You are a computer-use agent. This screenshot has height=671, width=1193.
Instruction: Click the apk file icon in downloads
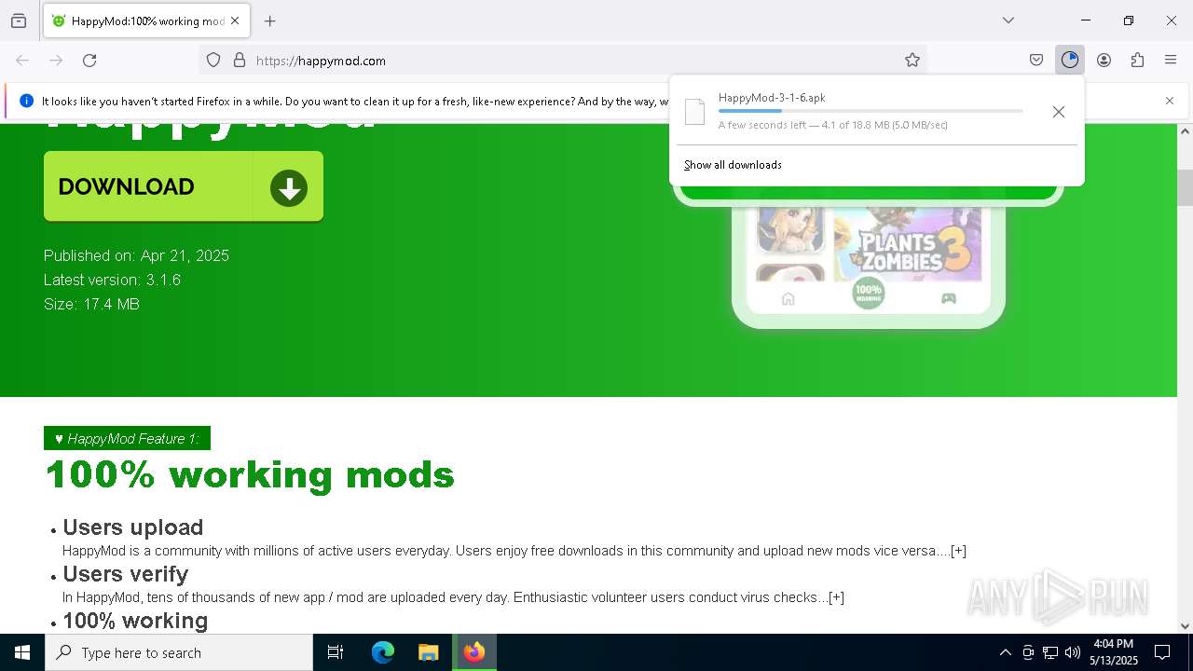[695, 112]
